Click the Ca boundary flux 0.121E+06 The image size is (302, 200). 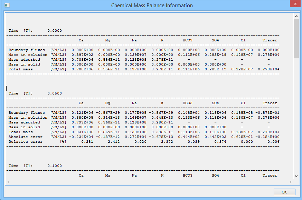point(83,112)
